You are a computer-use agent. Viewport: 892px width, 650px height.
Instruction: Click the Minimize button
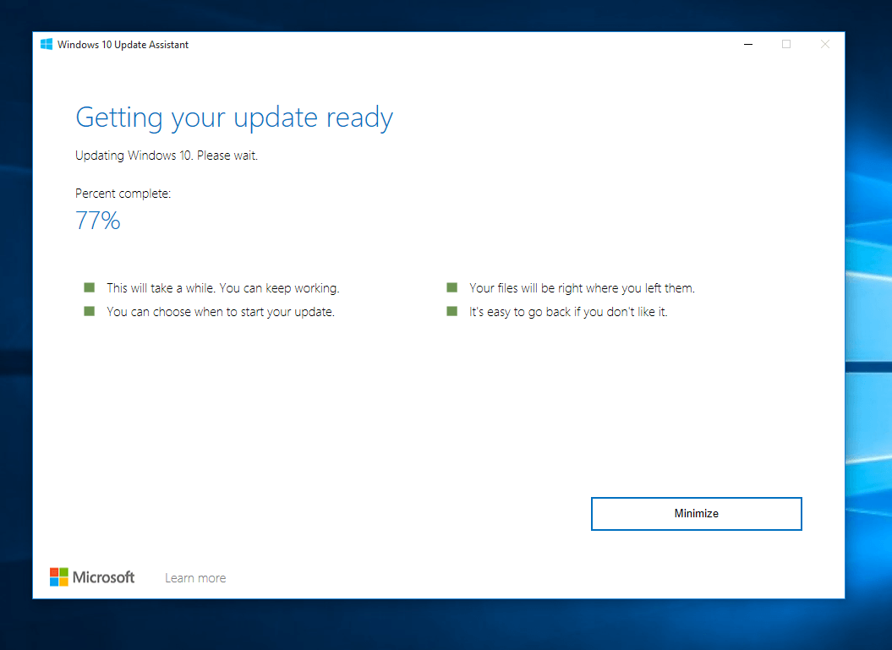pyautogui.click(x=697, y=514)
